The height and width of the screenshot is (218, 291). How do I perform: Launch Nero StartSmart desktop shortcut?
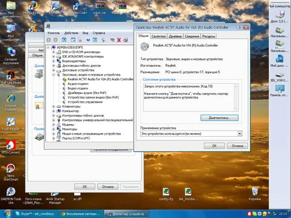(11, 172)
